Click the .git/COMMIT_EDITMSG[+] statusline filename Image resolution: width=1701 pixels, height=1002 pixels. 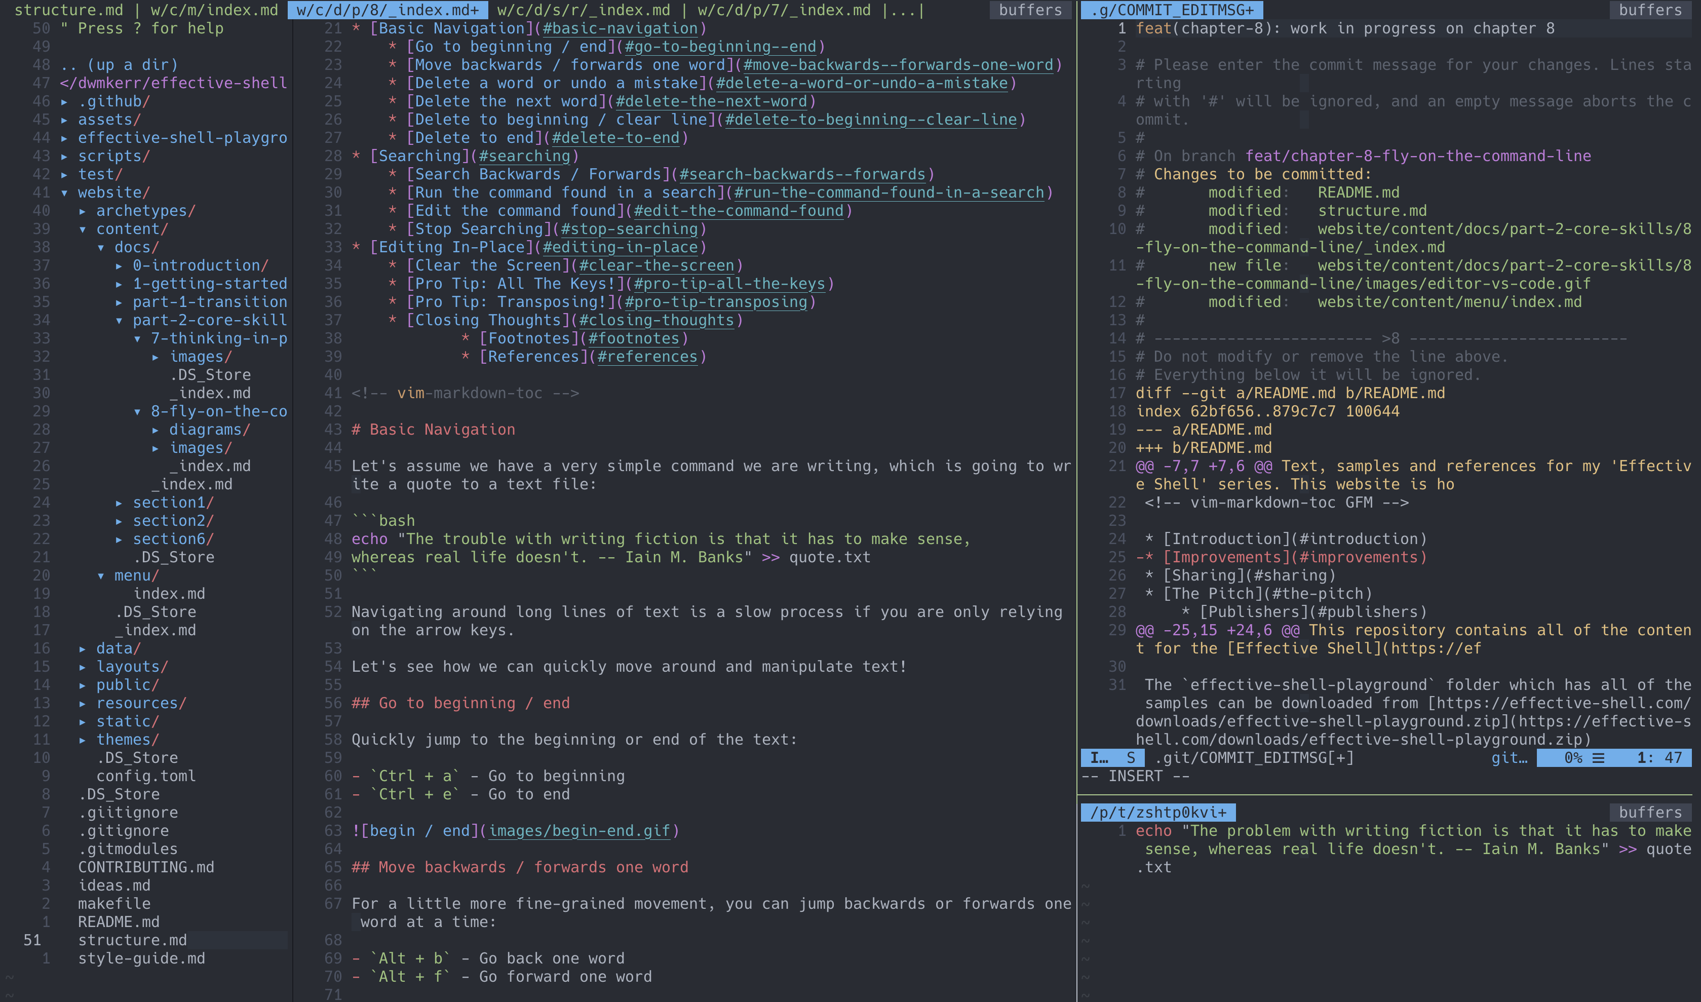coord(1254,757)
